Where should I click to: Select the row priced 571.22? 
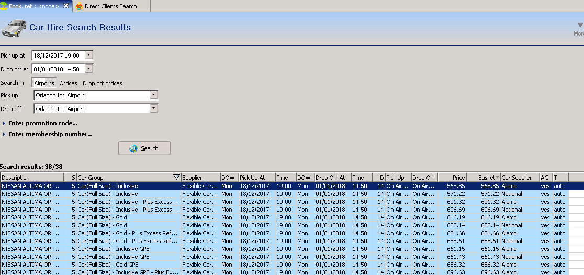(285, 194)
